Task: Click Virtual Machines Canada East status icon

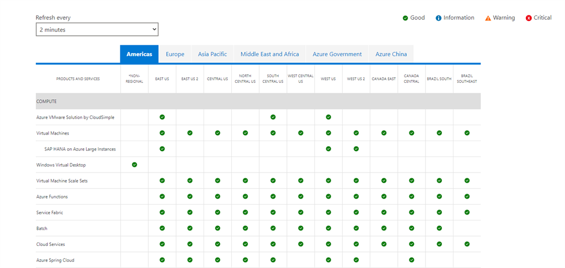Action: pos(384,133)
